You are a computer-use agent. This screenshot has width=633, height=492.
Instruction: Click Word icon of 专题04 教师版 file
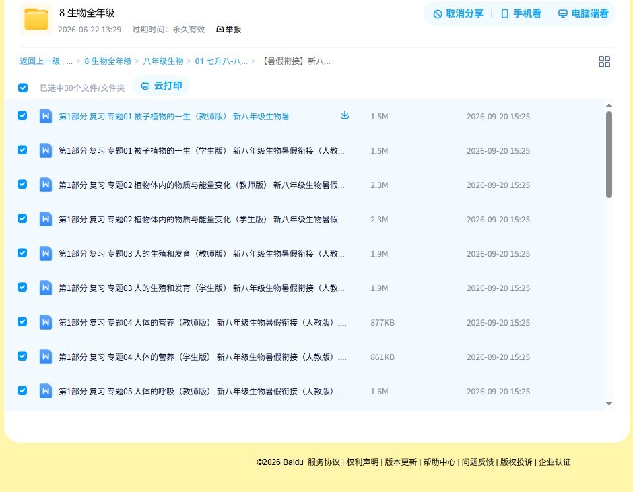pos(46,322)
